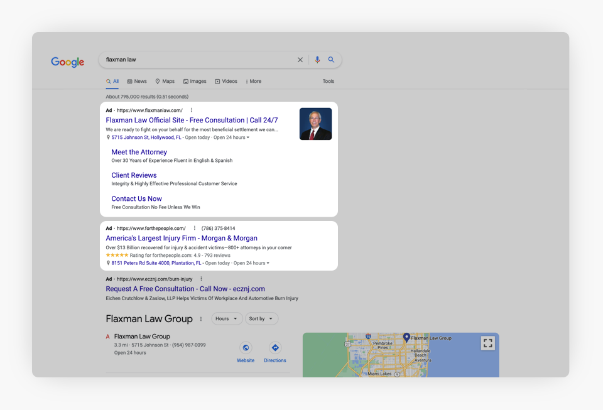Click the attorney photo thumbnail
This screenshot has width=603, height=410.
pos(315,124)
